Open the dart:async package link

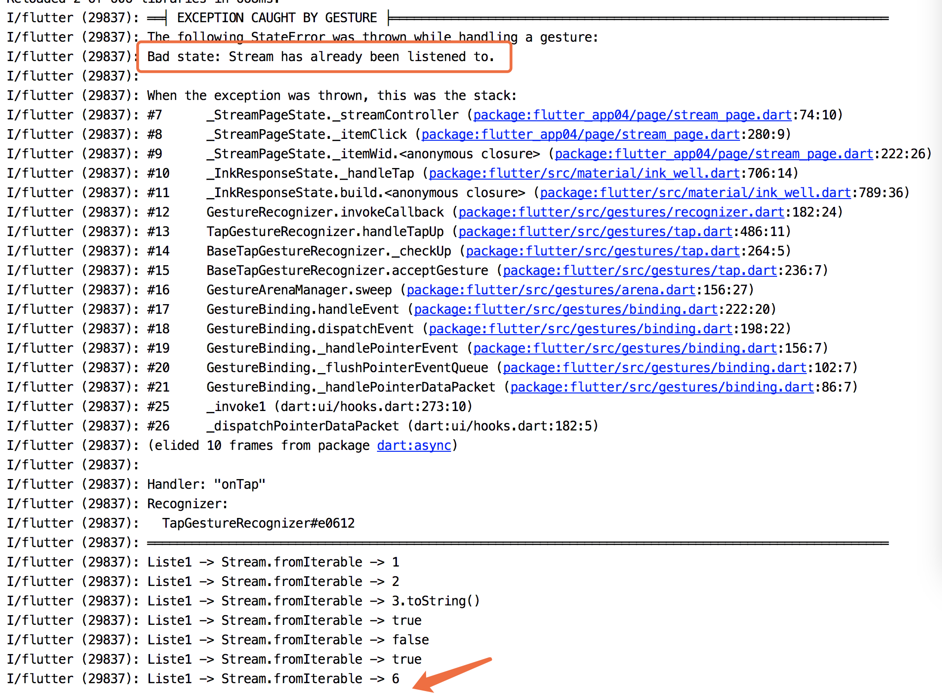click(x=414, y=445)
